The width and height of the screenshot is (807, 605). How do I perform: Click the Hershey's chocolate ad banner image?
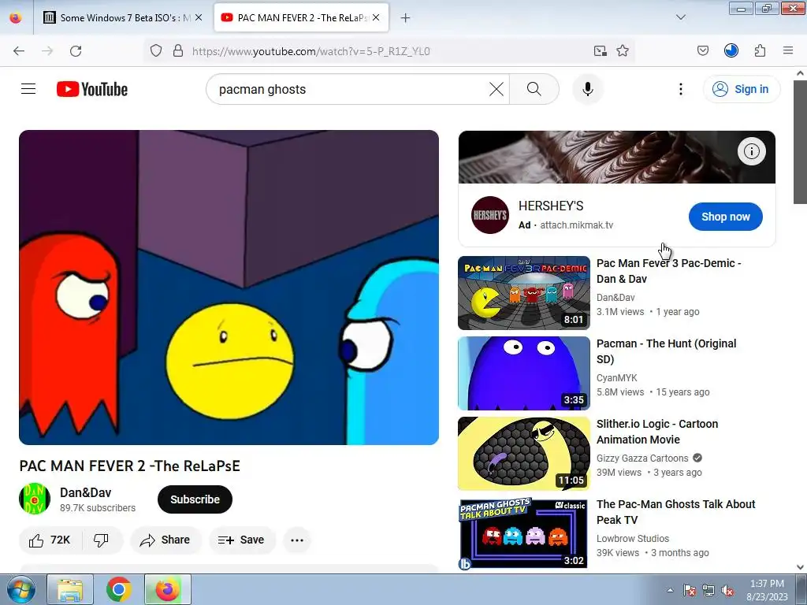pos(616,157)
